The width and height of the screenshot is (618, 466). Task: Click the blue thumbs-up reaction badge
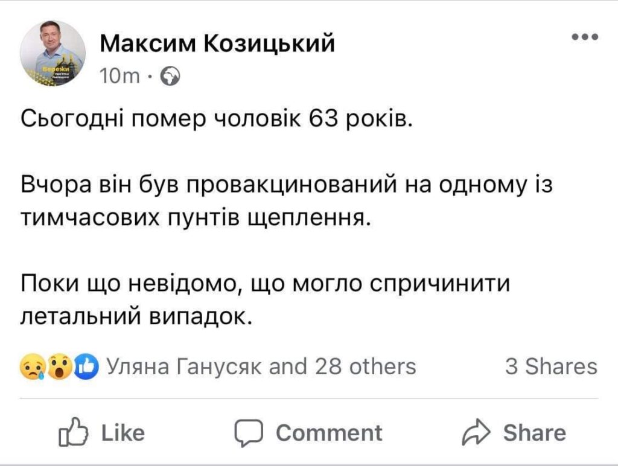(x=87, y=366)
